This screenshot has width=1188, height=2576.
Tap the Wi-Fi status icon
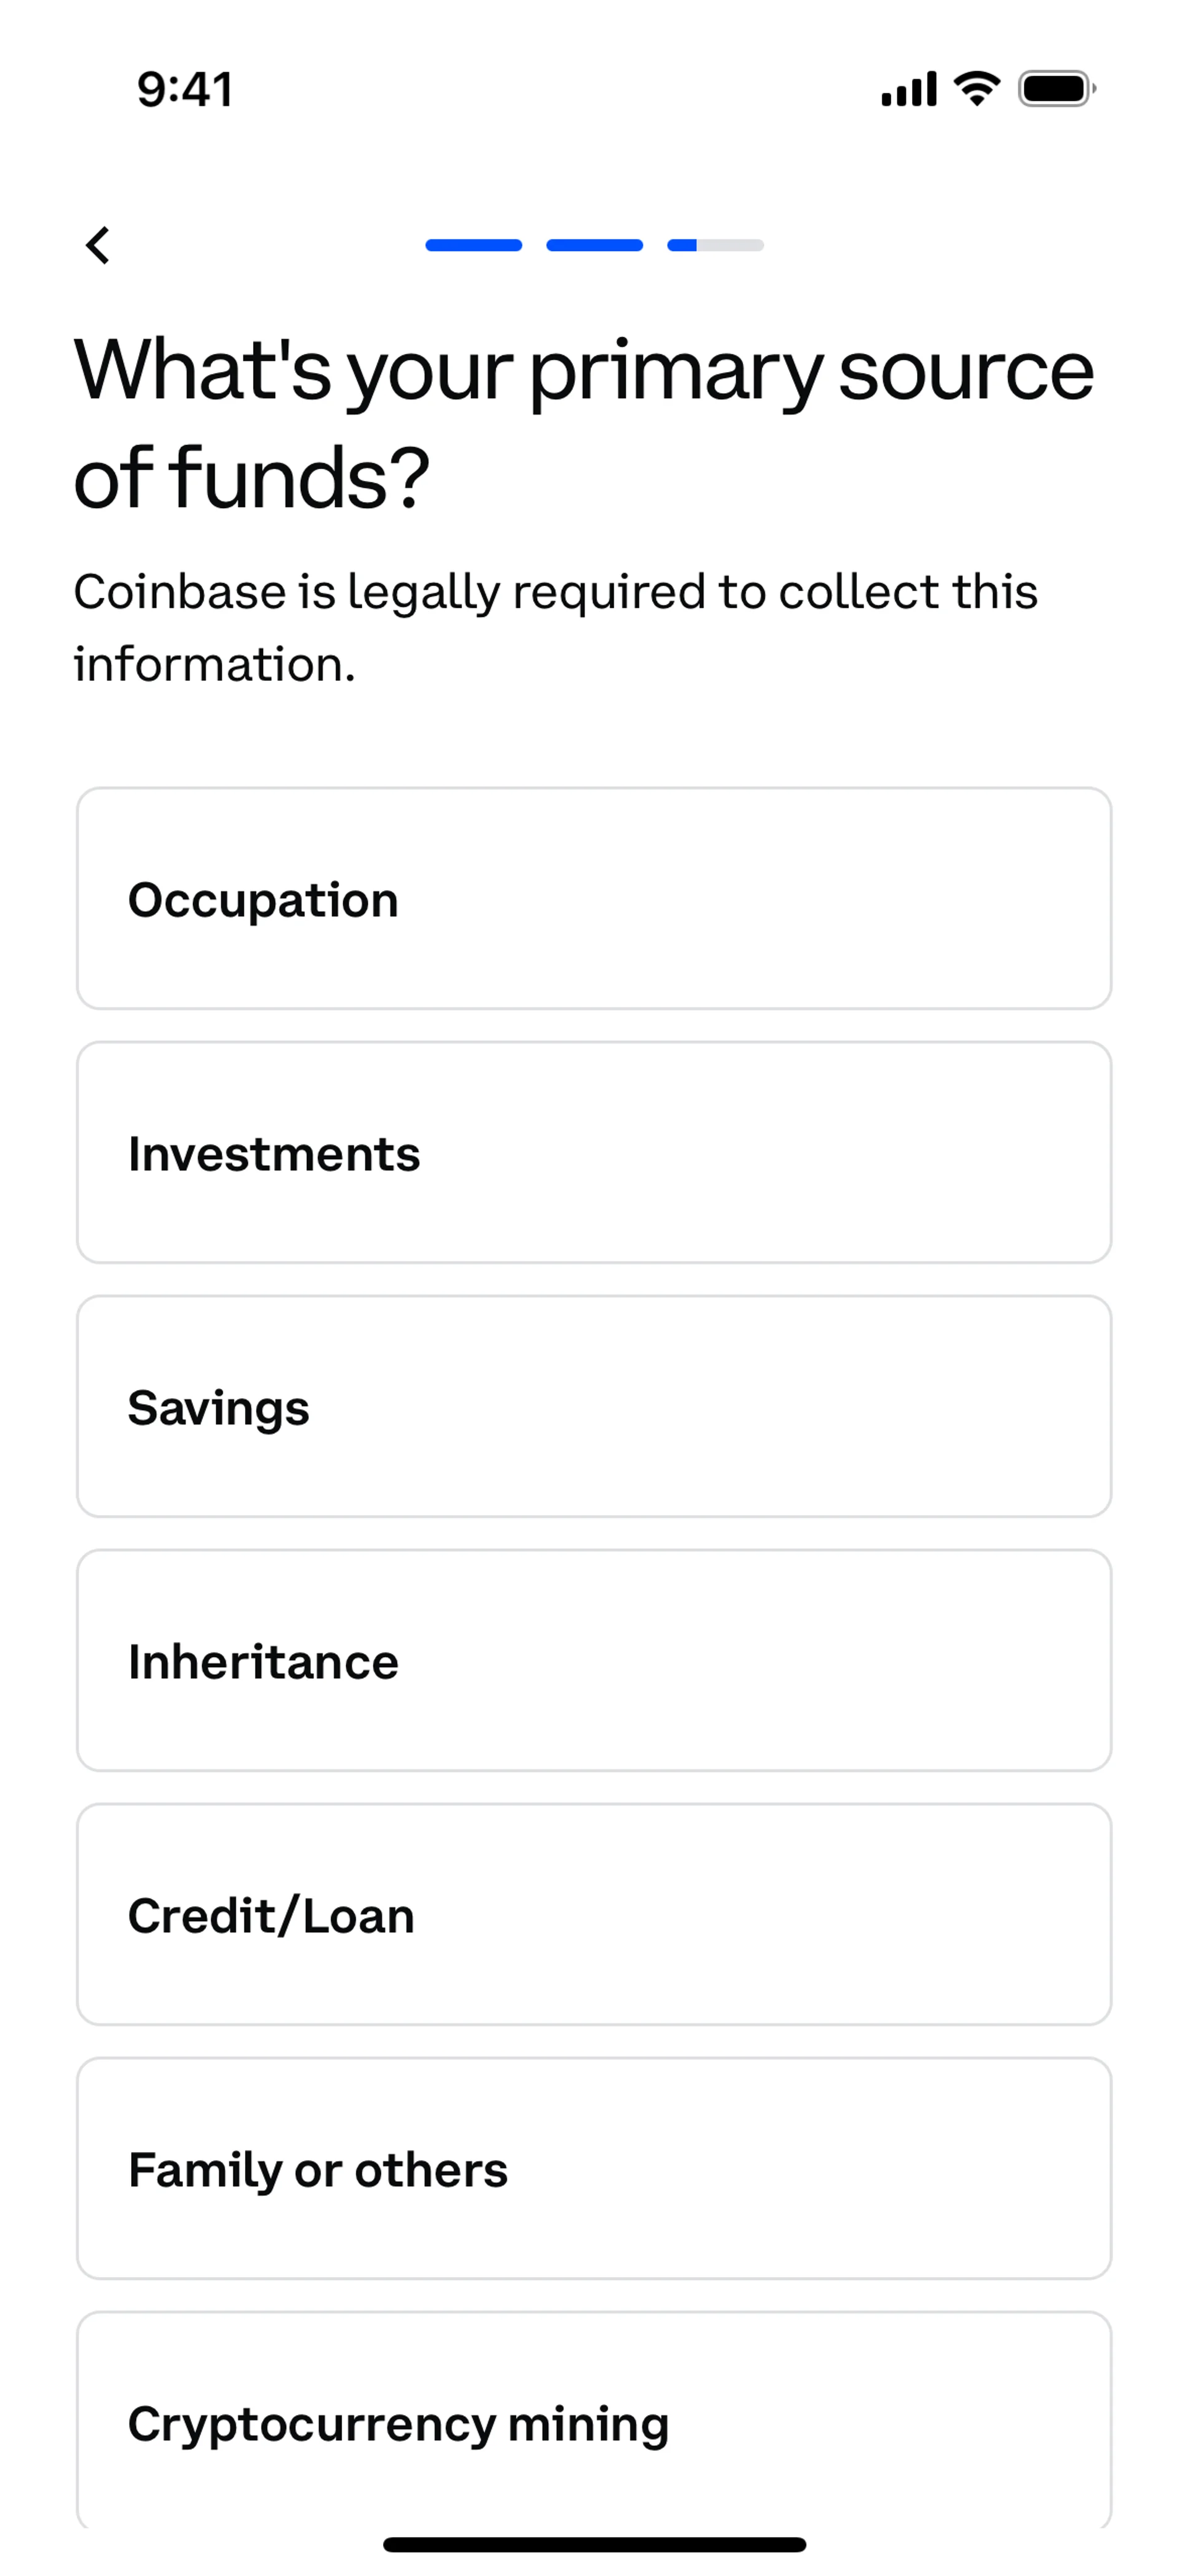tap(977, 89)
